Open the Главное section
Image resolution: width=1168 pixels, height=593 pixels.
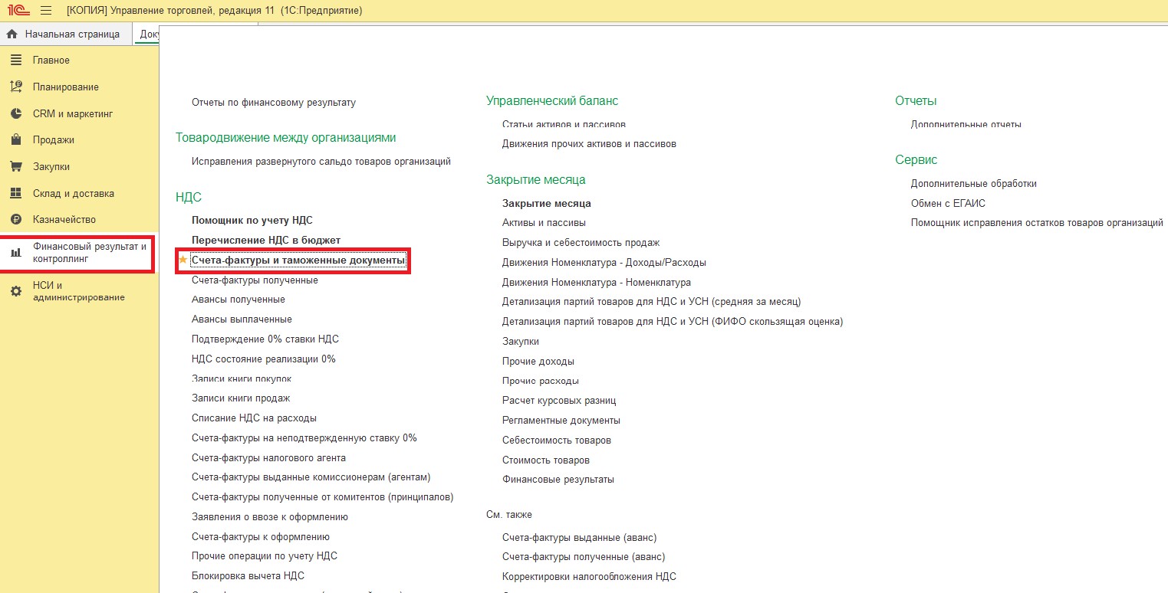pos(51,61)
